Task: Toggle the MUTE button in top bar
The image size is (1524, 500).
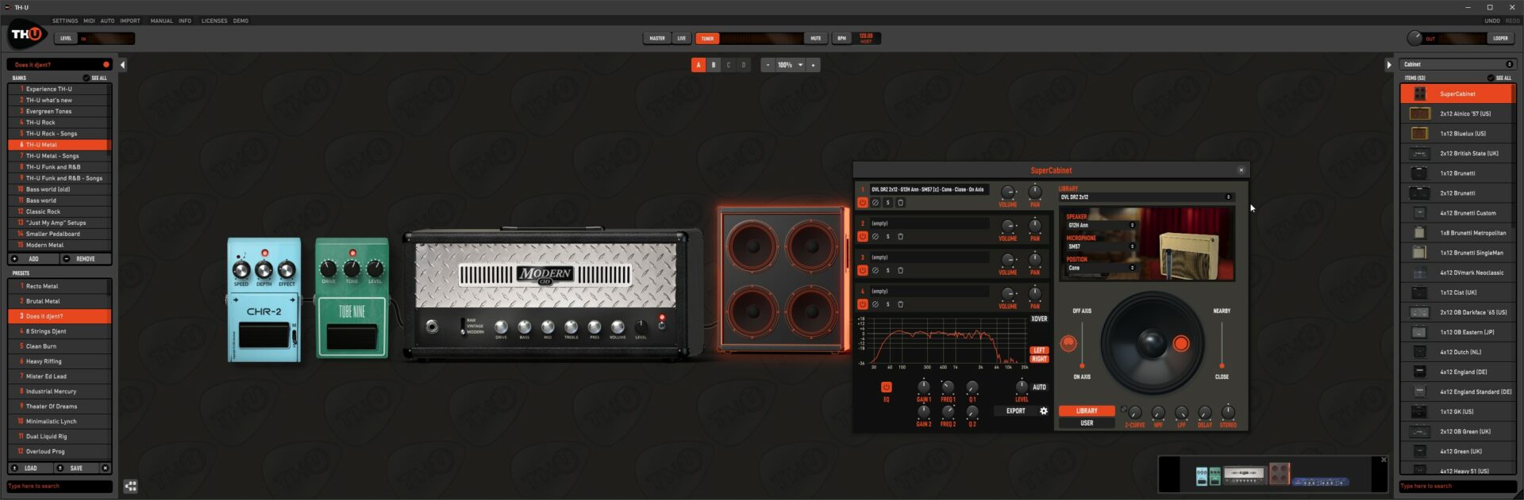Action: coord(815,38)
